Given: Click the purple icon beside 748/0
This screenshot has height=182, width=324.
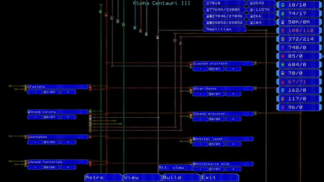Looking at the screenshot, I should tap(283, 47).
